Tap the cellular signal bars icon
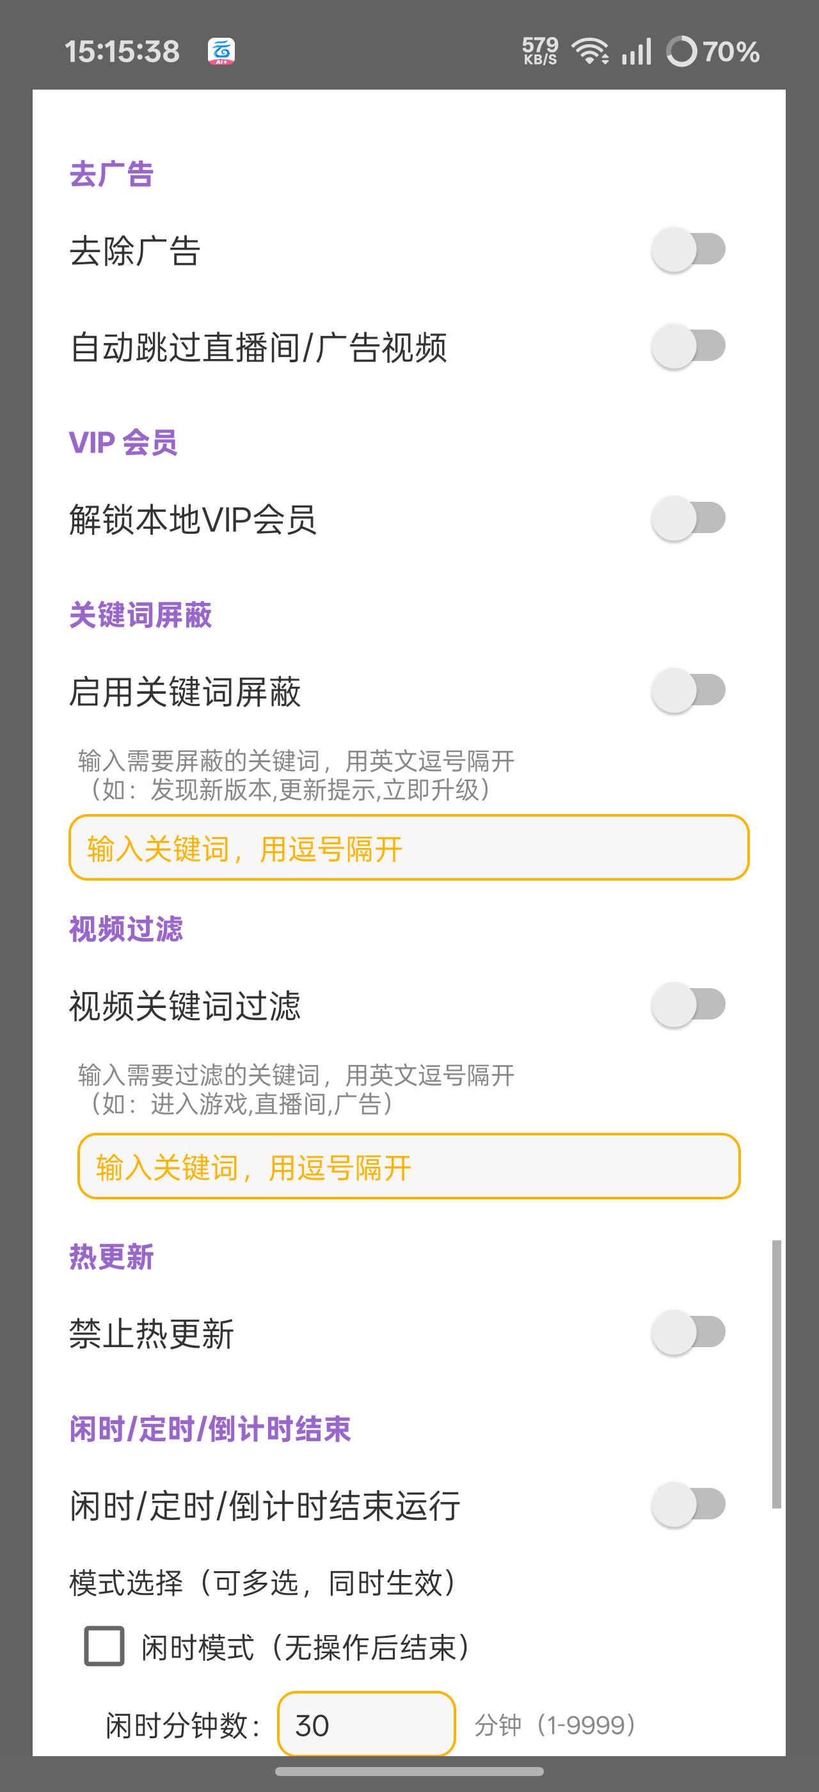 point(637,51)
